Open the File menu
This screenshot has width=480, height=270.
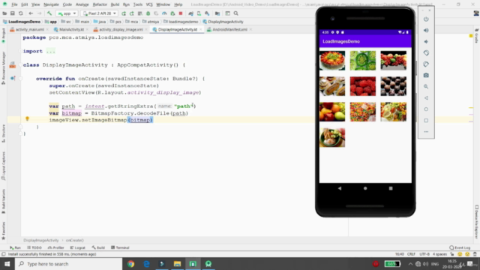[14, 4]
